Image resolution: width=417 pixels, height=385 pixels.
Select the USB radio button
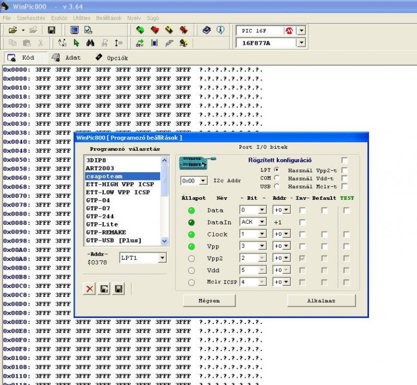[277, 186]
